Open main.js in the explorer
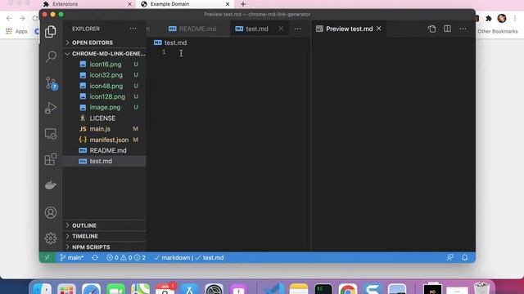The image size is (524, 294). click(x=105, y=129)
